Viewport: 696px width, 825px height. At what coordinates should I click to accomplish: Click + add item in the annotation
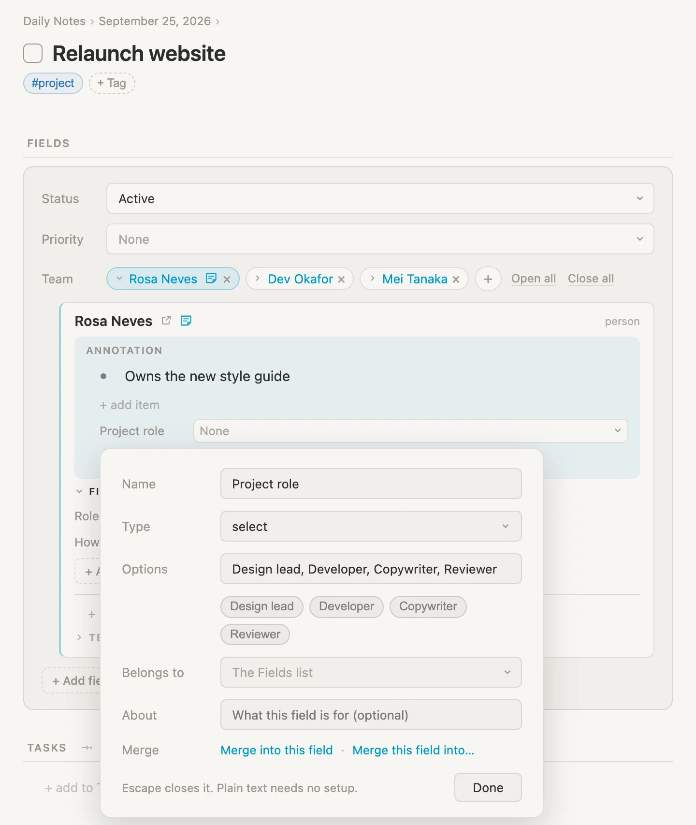point(130,405)
